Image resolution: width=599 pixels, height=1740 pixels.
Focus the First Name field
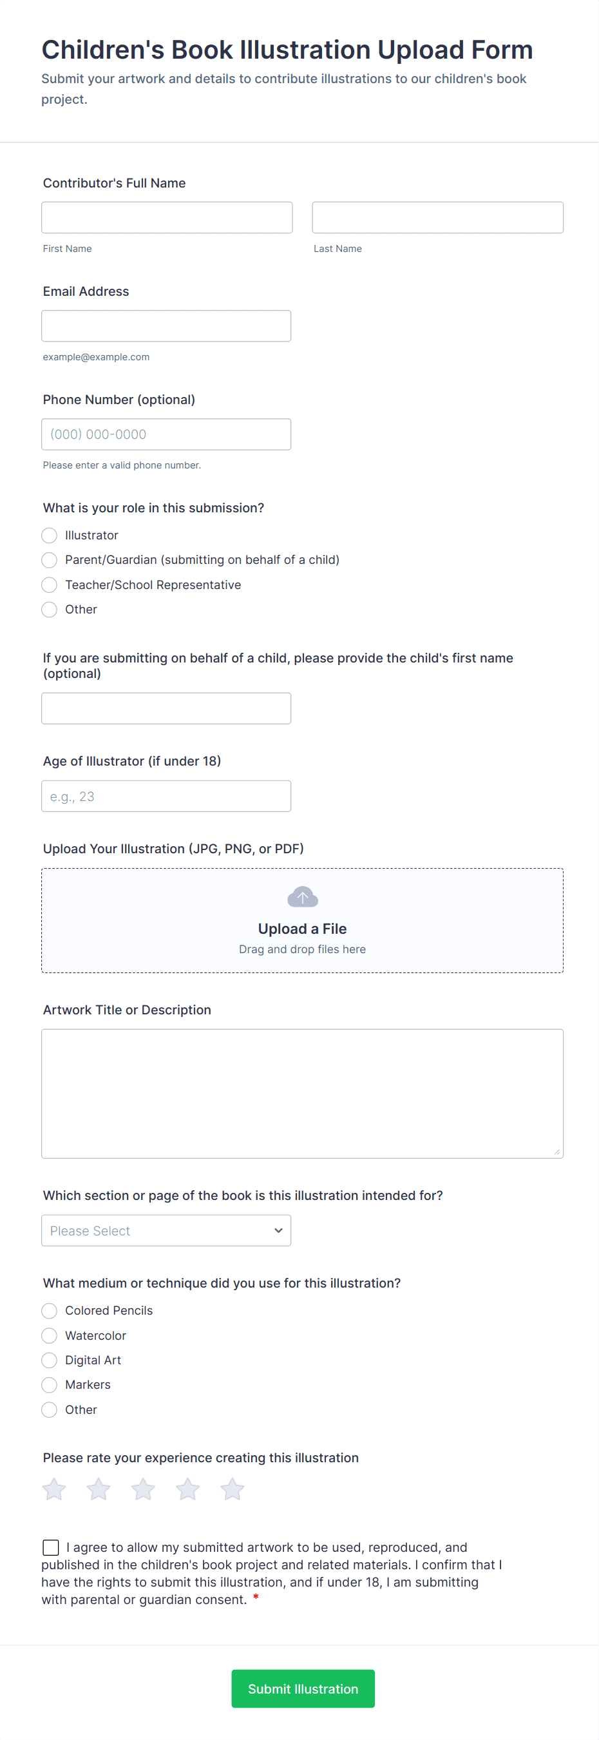pyautogui.click(x=167, y=218)
